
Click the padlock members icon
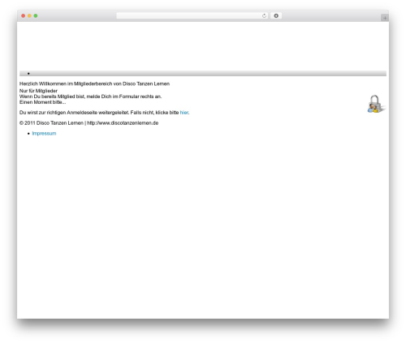377,104
